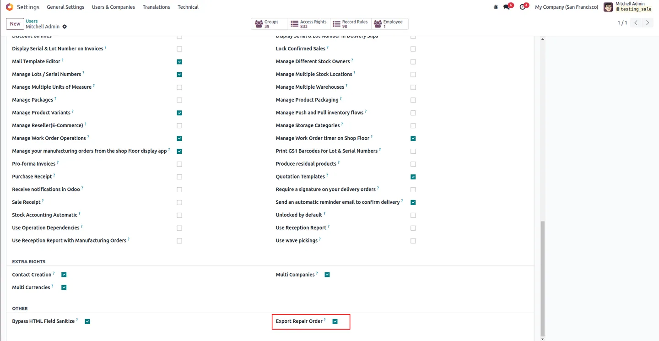
Task: Open Mitchell Admin user menu
Action: click(x=628, y=7)
